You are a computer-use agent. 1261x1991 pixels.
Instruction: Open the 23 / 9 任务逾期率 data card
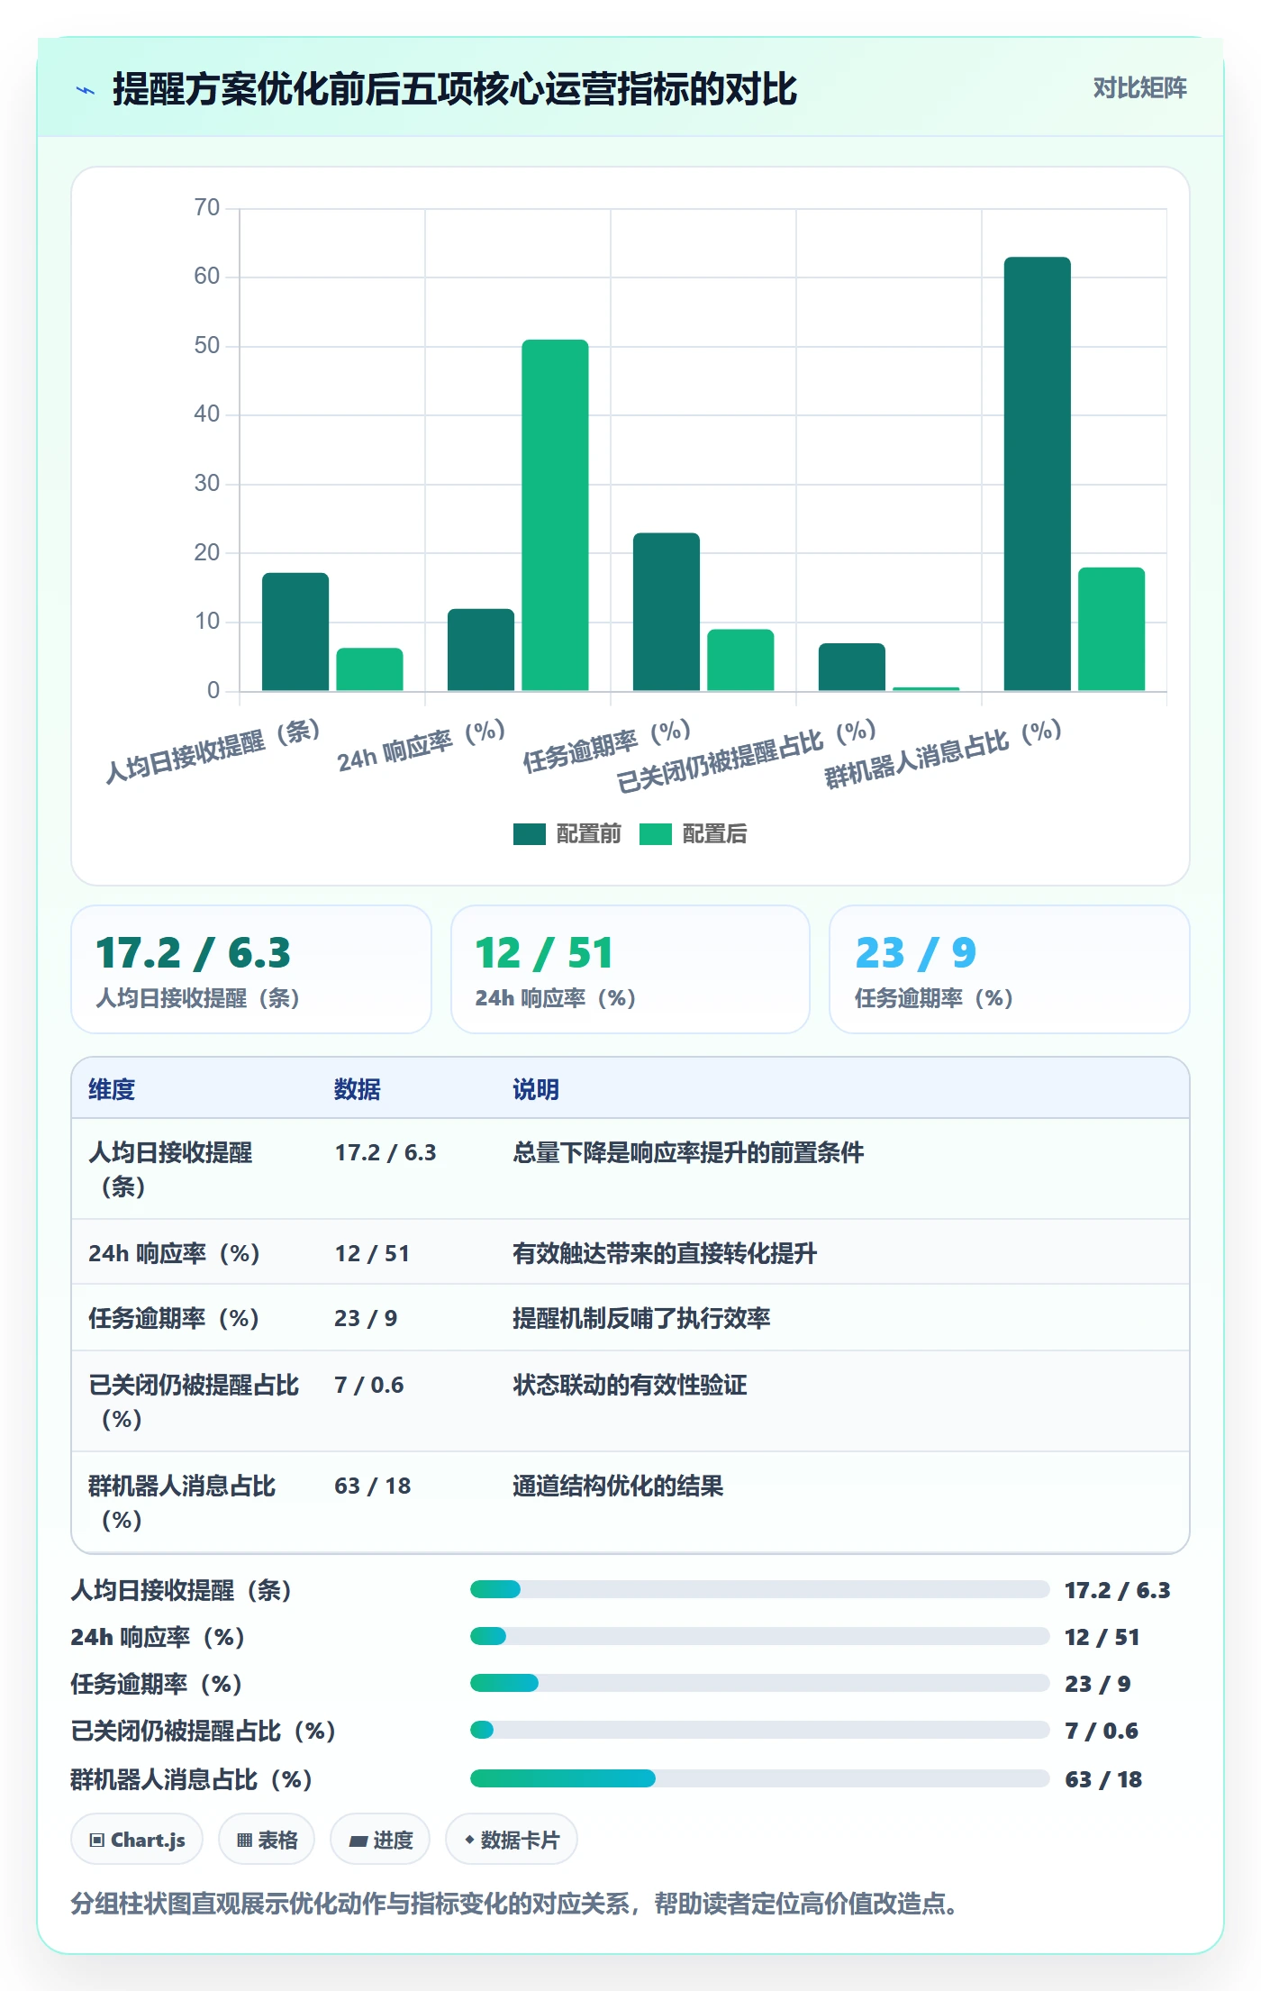[x=1010, y=969]
